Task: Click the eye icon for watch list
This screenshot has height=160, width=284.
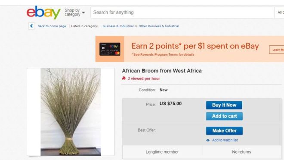Action: pyautogui.click(x=208, y=140)
